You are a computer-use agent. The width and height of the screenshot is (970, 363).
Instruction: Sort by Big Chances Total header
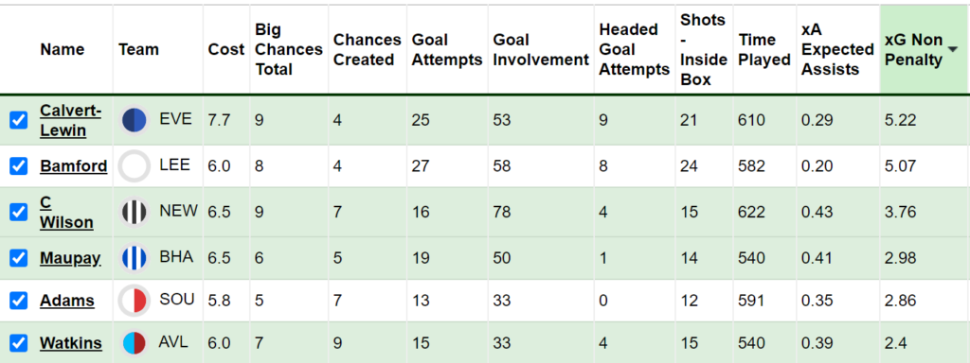coord(289,49)
